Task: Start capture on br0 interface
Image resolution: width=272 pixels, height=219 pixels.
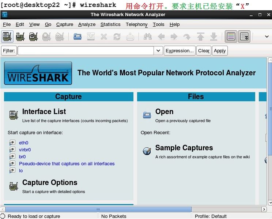Action: [x=22, y=157]
